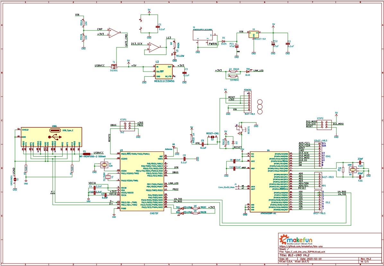Select the SI2301 MOSFET symbol T1

click(114, 66)
